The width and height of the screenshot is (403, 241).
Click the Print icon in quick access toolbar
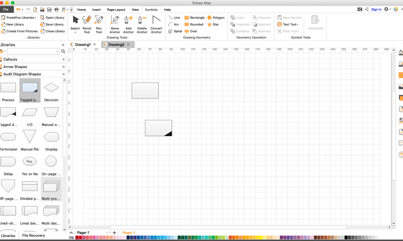point(55,9)
